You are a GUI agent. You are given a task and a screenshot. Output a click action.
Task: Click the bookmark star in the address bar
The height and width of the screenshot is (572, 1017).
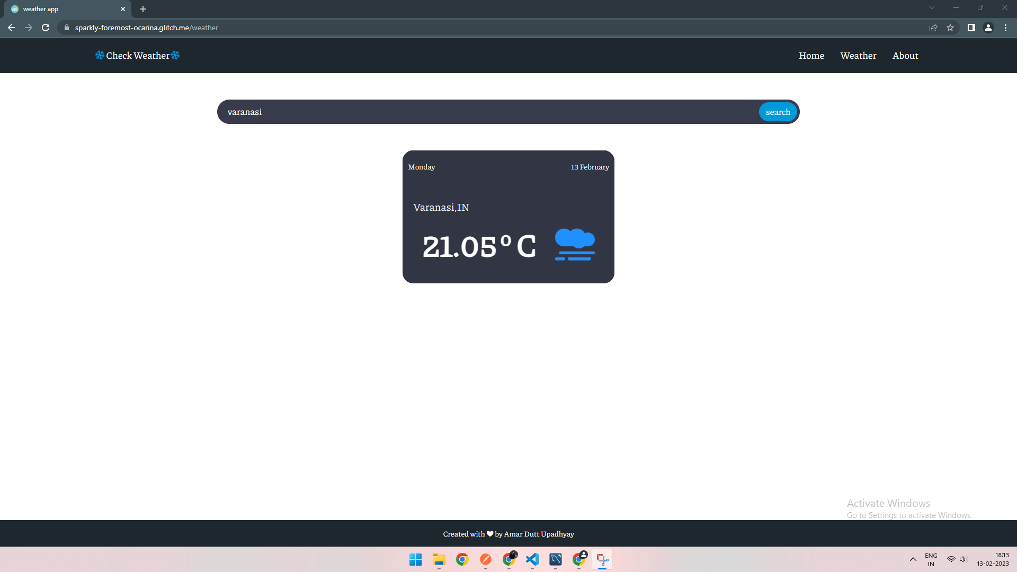pos(950,28)
